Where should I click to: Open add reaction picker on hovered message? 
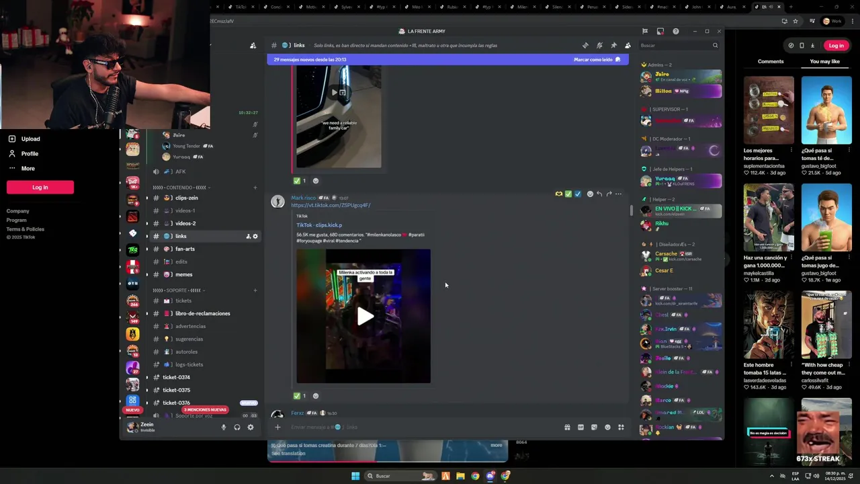point(590,194)
